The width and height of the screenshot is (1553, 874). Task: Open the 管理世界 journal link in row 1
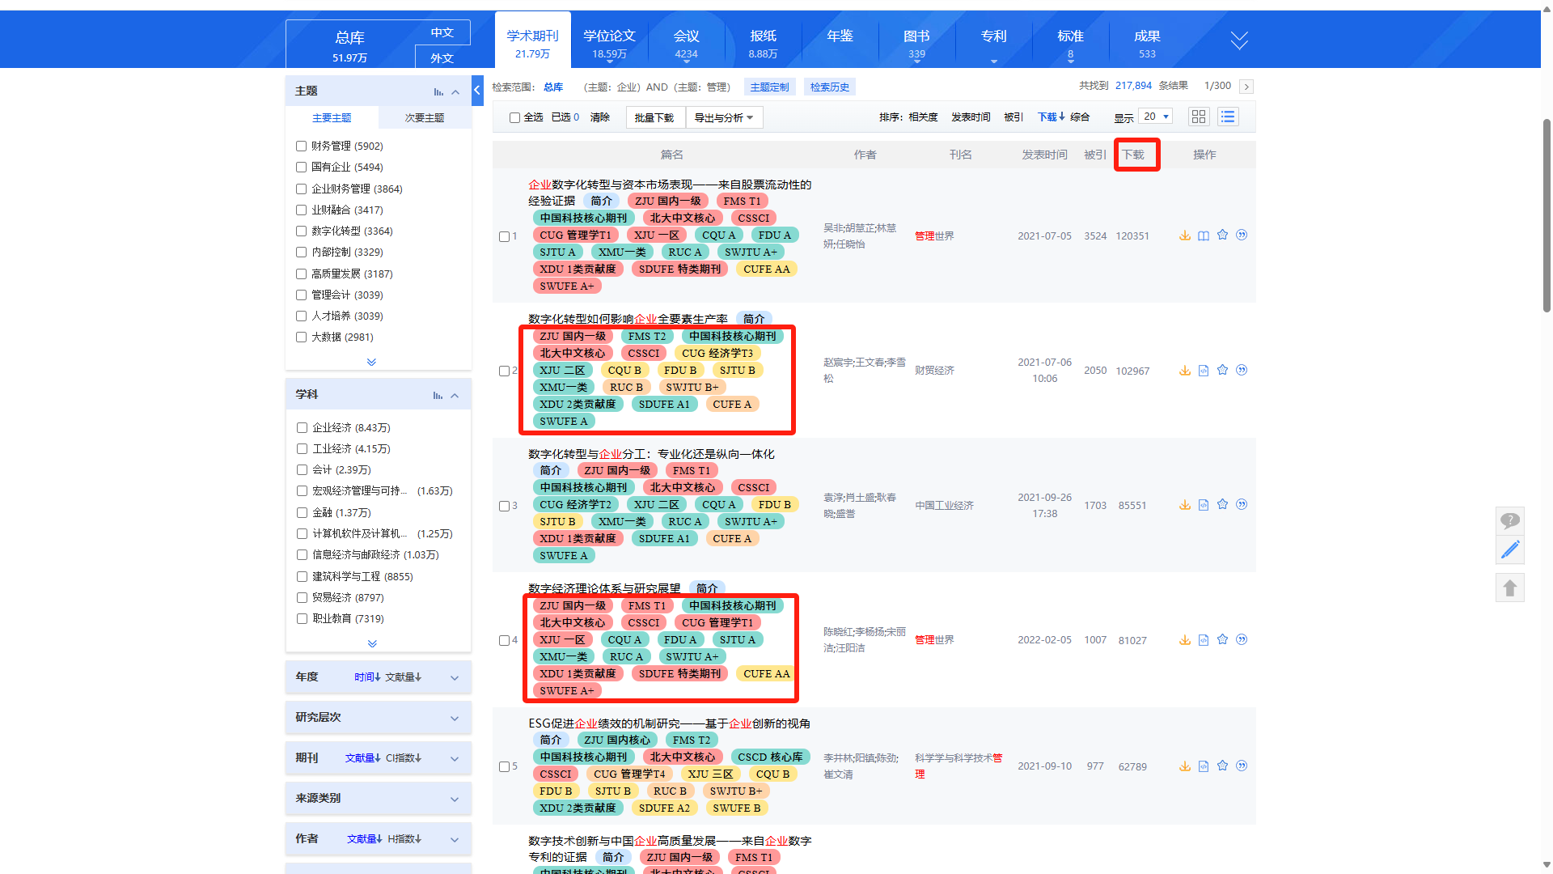pyautogui.click(x=934, y=236)
